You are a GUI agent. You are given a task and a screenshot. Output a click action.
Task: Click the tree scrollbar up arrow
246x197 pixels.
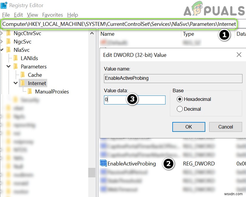point(92,33)
